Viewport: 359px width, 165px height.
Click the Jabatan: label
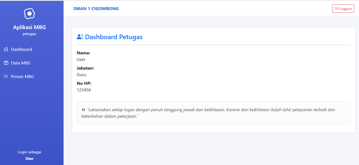85,68
